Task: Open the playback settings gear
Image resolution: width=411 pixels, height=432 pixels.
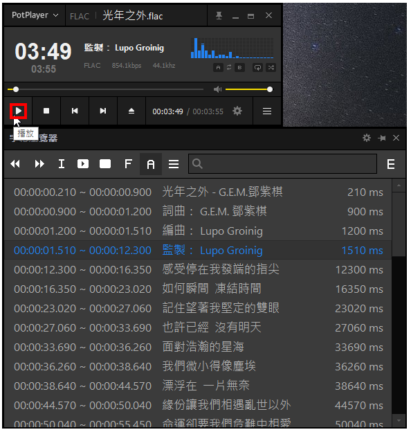Action: [237, 111]
